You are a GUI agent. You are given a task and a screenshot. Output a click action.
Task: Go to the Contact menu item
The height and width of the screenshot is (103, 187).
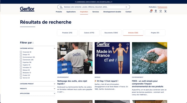point(128,12)
